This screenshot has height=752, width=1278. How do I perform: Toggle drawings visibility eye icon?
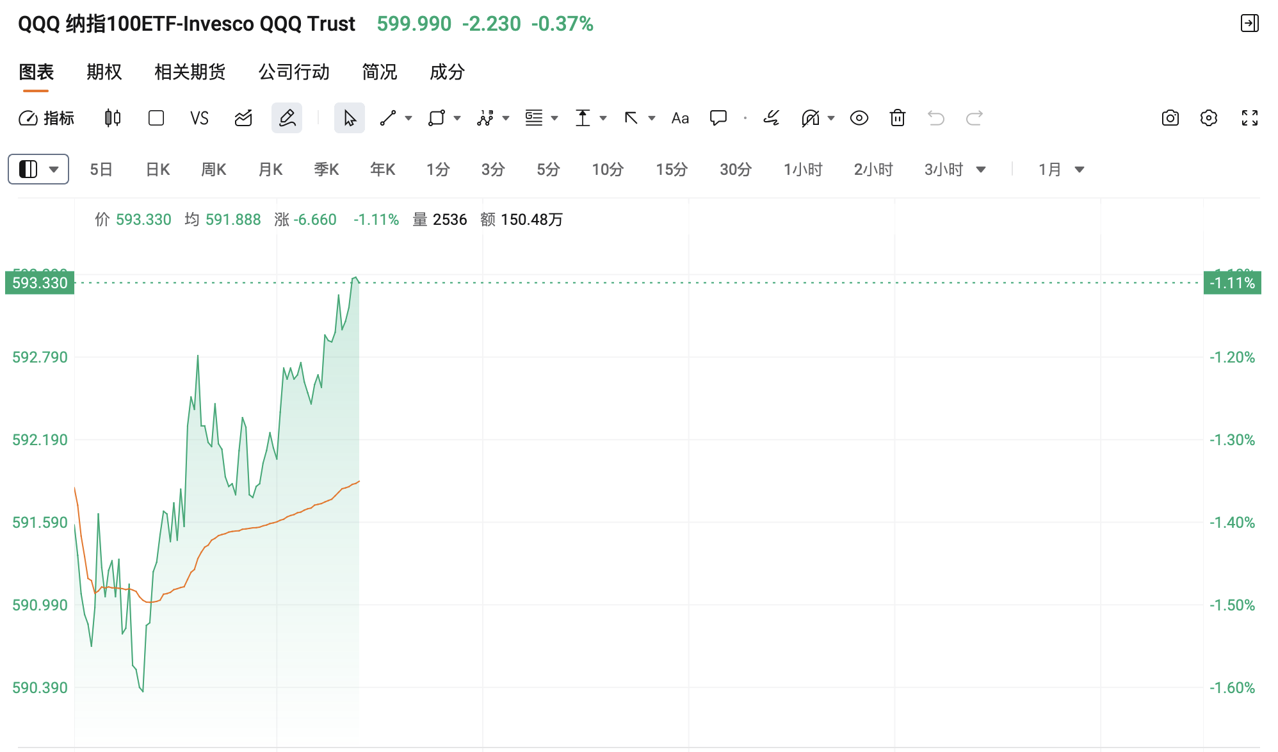click(859, 118)
